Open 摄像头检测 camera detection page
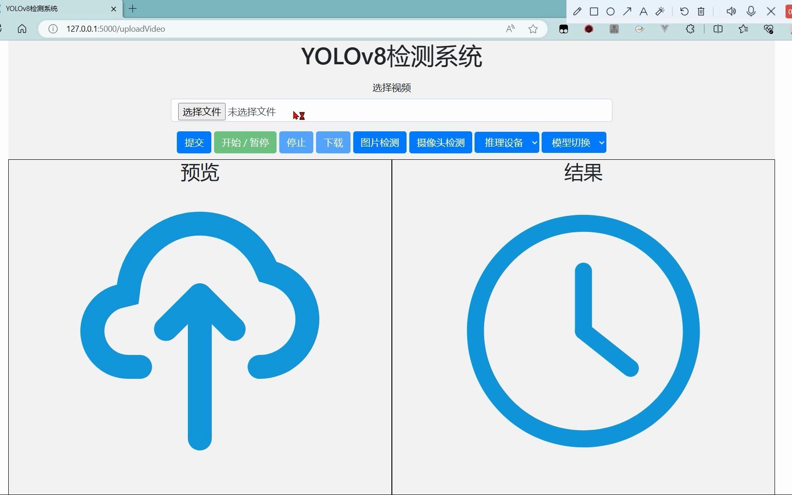This screenshot has width=792, height=495. (441, 142)
